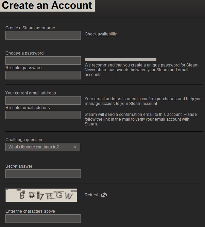205x227 pixels.
Task: Click the captcha image
Action: coord(41,195)
